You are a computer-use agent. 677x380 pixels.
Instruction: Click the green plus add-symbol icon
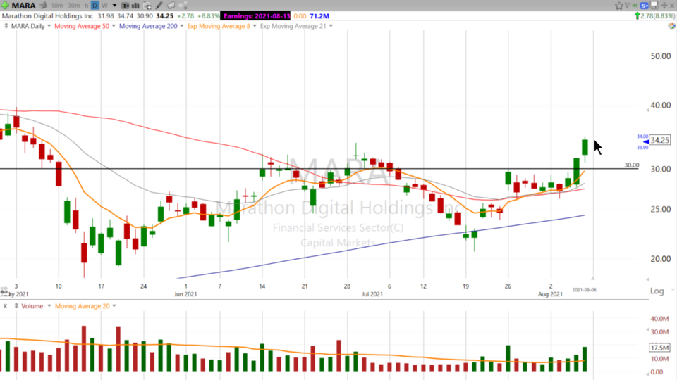click(5, 6)
